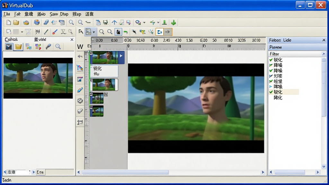Open the folder icon in the Cohlat panel

coord(18,47)
